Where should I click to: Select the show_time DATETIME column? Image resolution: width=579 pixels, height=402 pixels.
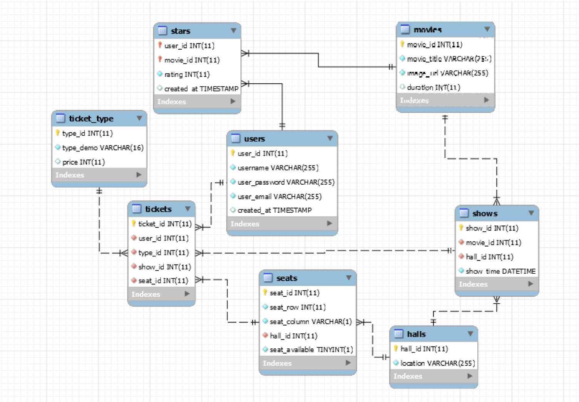[x=500, y=271]
